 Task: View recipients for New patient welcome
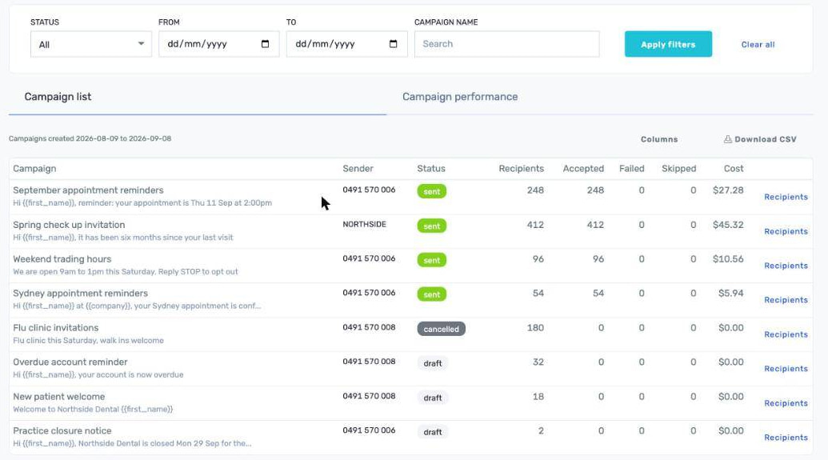[x=786, y=403]
